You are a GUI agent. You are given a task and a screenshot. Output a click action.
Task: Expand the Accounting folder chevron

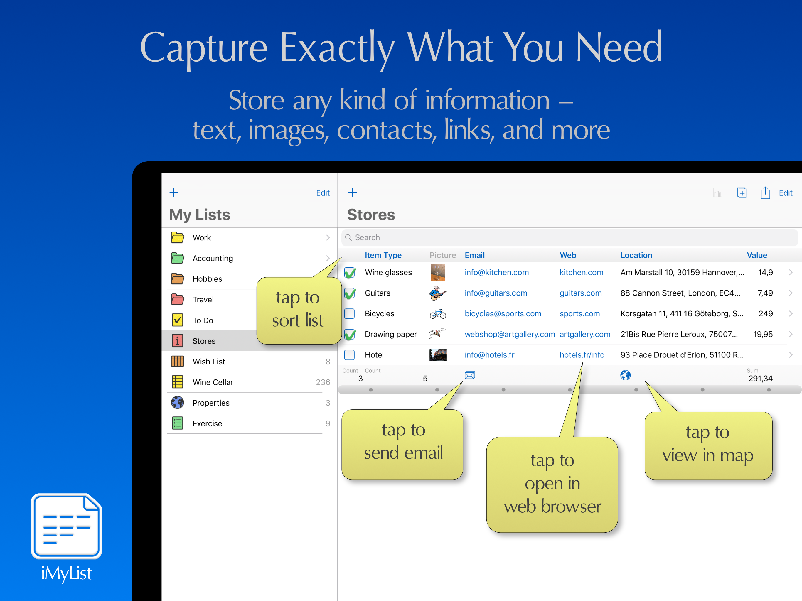tap(328, 258)
